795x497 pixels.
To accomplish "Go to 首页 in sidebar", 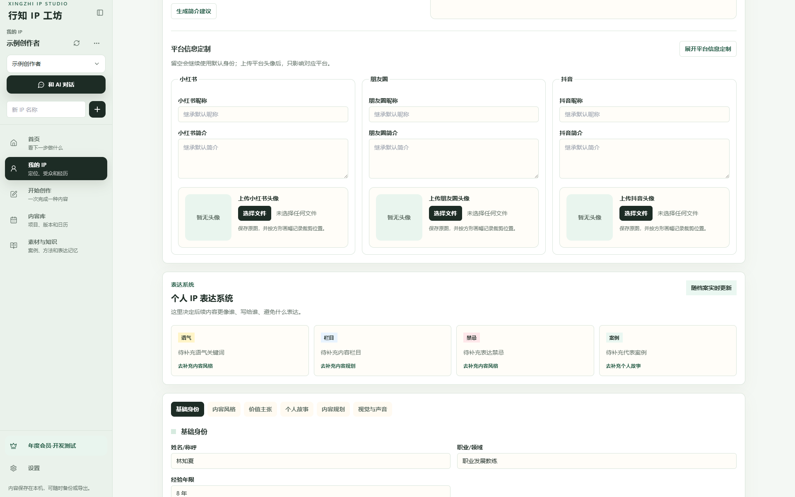I will [x=56, y=143].
